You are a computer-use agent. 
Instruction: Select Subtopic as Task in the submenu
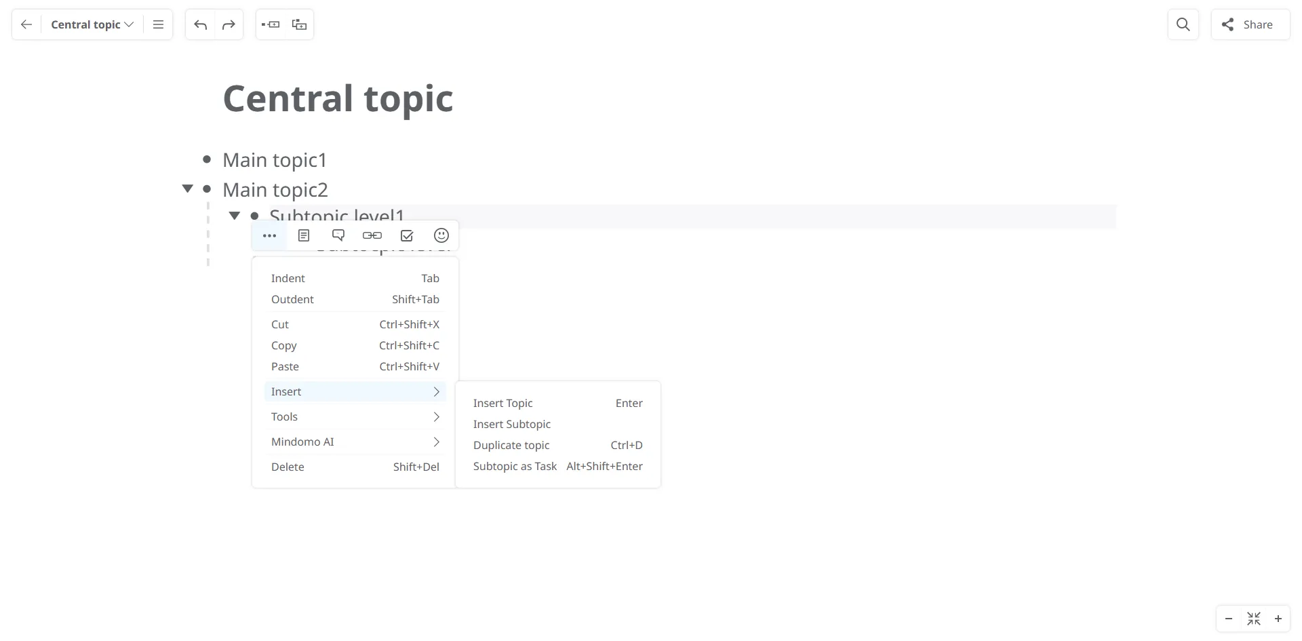click(x=557, y=466)
